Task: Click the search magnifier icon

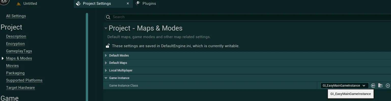Action: point(108,17)
